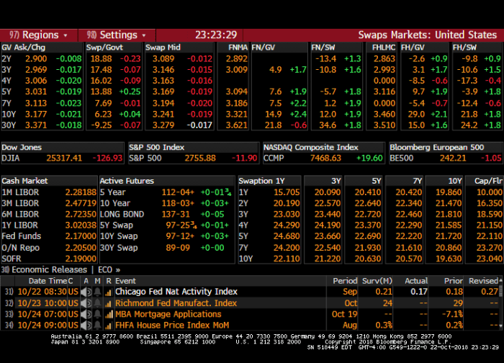This screenshot has width=504, height=363.
Task: Click scrollbar of the economic releases list
Action: [x=500, y=303]
